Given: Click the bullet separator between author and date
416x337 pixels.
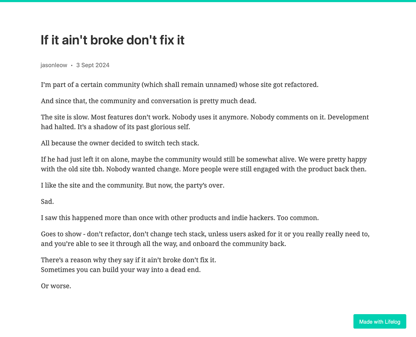Looking at the screenshot, I should (72, 65).
